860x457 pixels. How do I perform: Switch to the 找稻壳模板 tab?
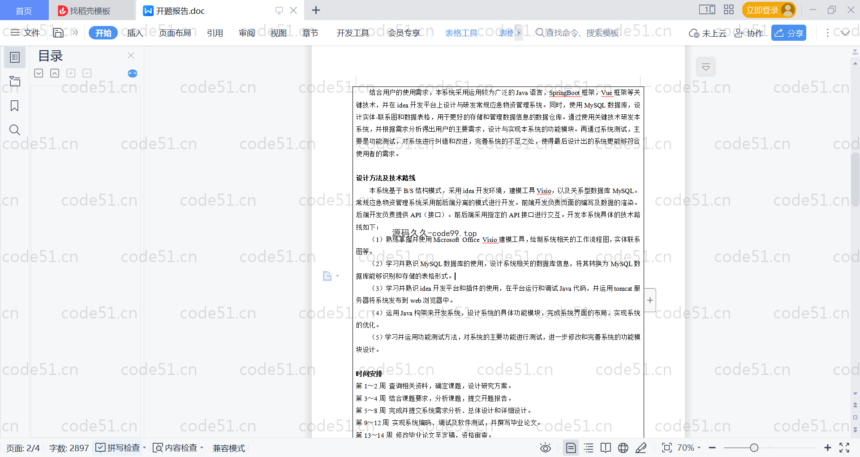(91, 11)
